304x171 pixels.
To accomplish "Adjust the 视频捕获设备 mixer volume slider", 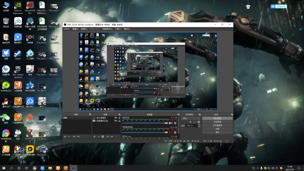I will pos(145,133).
